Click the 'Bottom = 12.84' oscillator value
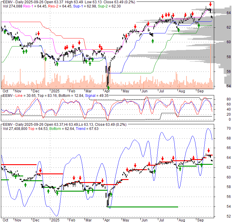 tap(71, 96)
